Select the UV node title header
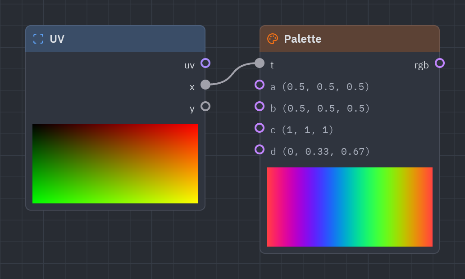Image resolution: width=465 pixels, height=279 pixels. (x=115, y=39)
